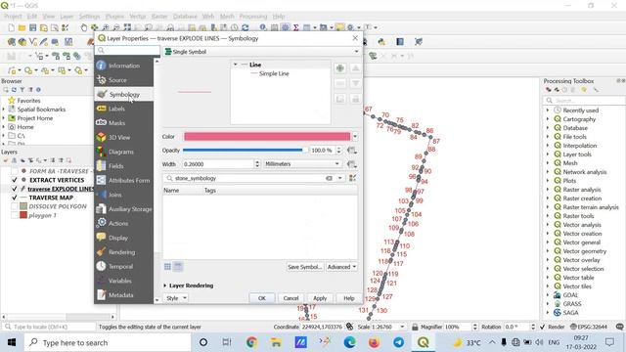
Task: Open the Project menu
Action: point(13,17)
